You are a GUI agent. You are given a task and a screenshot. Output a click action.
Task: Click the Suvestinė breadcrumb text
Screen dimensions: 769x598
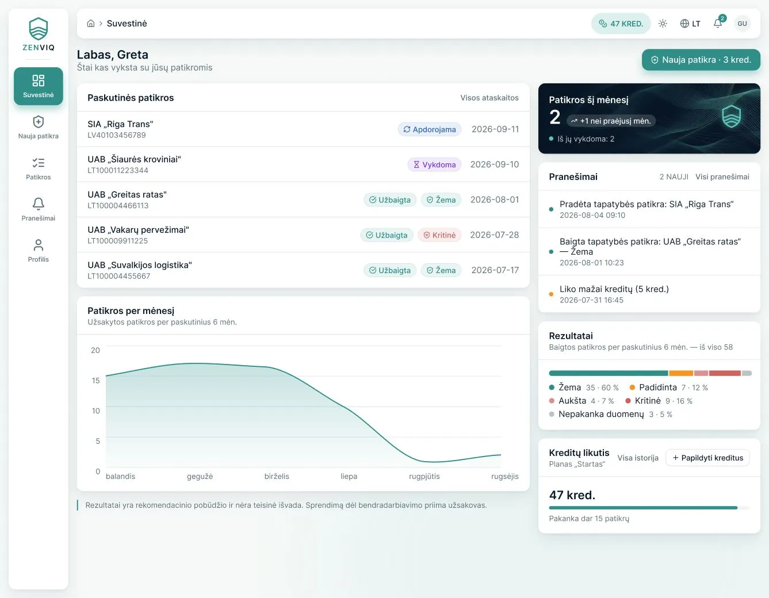(127, 24)
